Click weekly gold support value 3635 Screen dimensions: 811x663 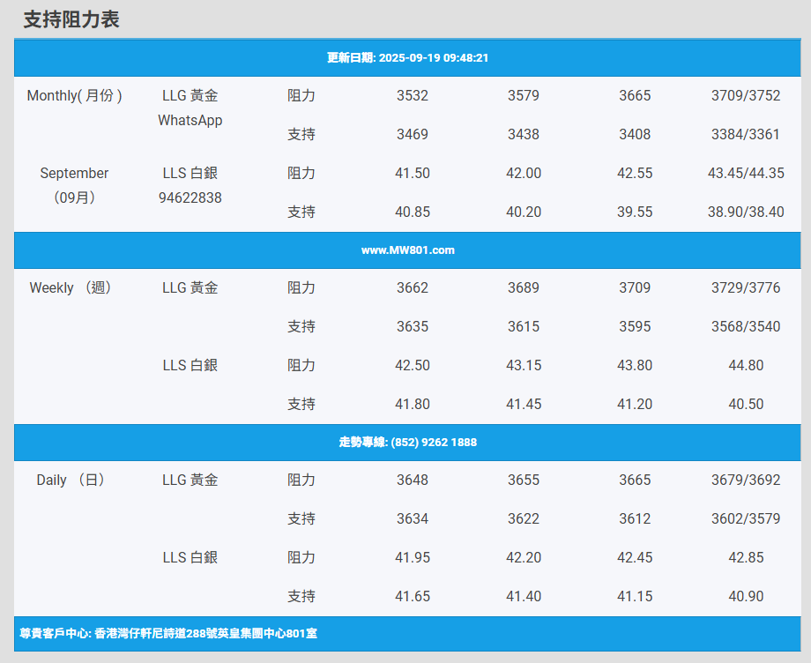(413, 327)
